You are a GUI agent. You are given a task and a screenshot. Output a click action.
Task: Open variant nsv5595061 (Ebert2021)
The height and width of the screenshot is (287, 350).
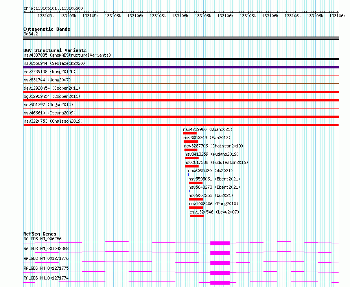[x=214, y=179]
